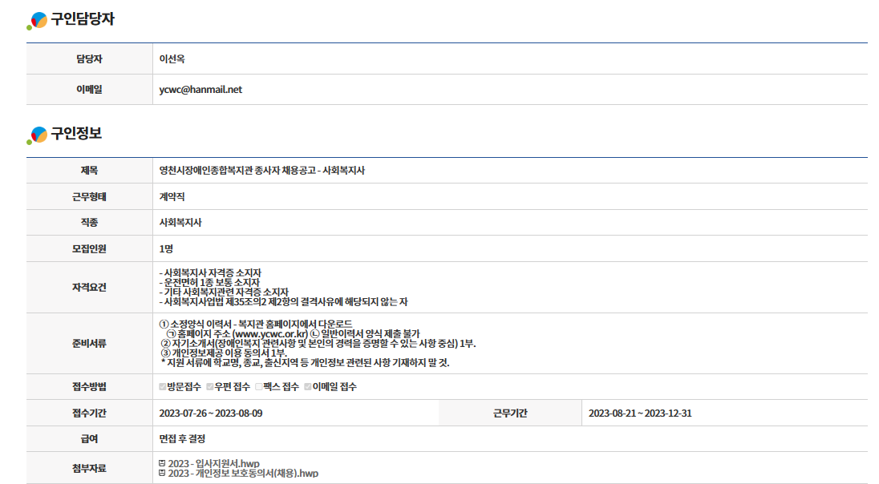Toggle the 방문접수 checkbox

coord(163,387)
